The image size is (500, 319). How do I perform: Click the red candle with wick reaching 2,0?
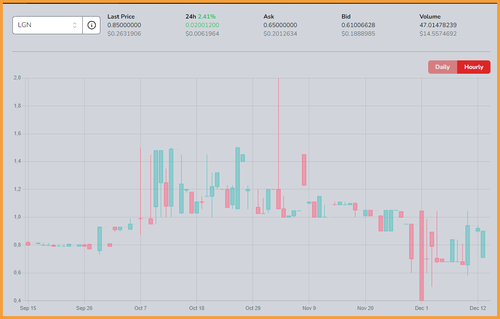tap(278, 199)
